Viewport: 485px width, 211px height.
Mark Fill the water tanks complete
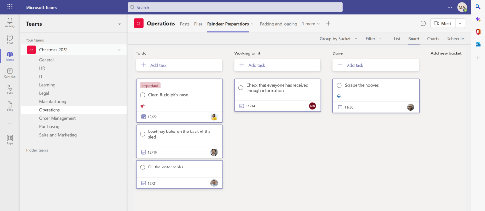(143, 167)
